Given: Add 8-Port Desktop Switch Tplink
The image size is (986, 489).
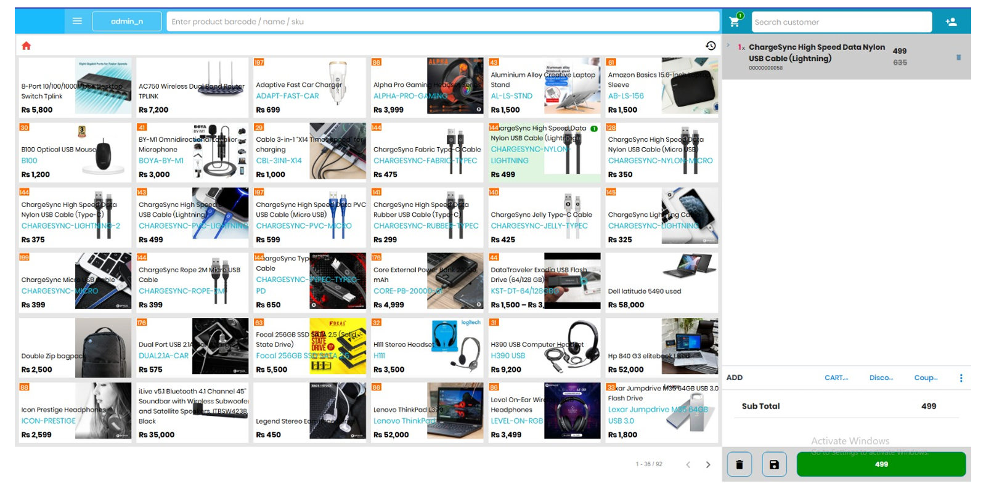Looking at the screenshot, I should (75, 86).
